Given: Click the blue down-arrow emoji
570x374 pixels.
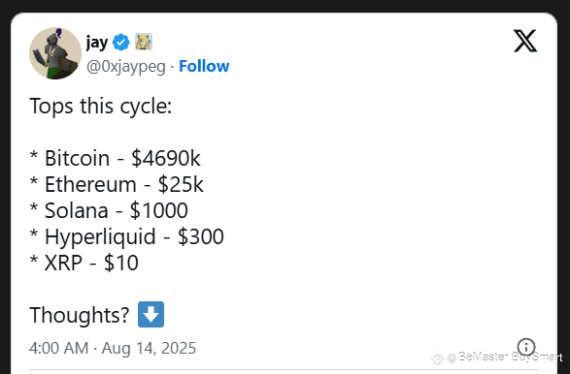Looking at the screenshot, I should [151, 314].
